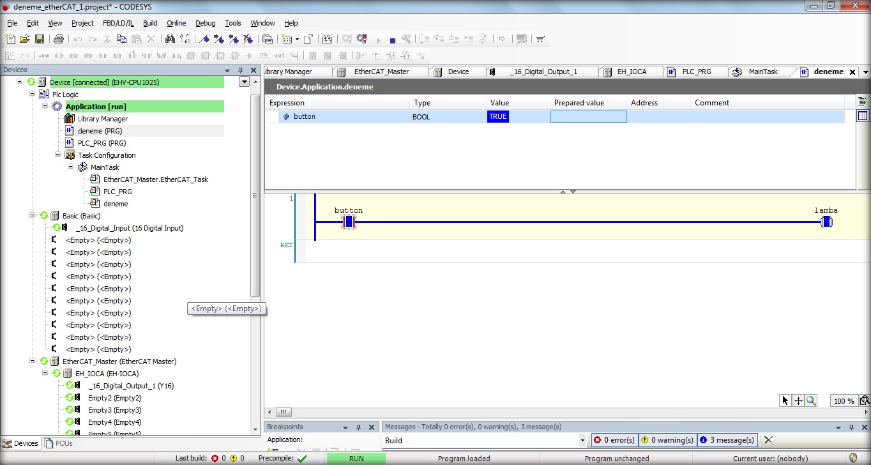Open the editor tab list dropdown arrow
The image size is (871, 465).
coord(866,72)
